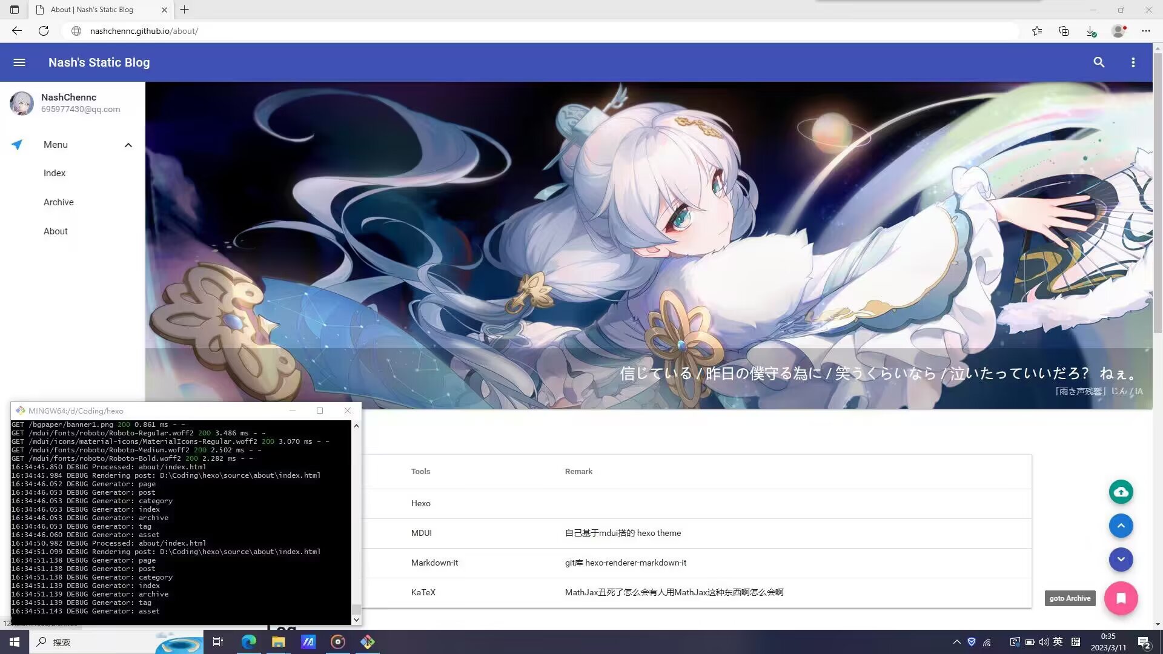The image size is (1163, 654).
Task: Show hidden system tray icons
Action: (957, 642)
